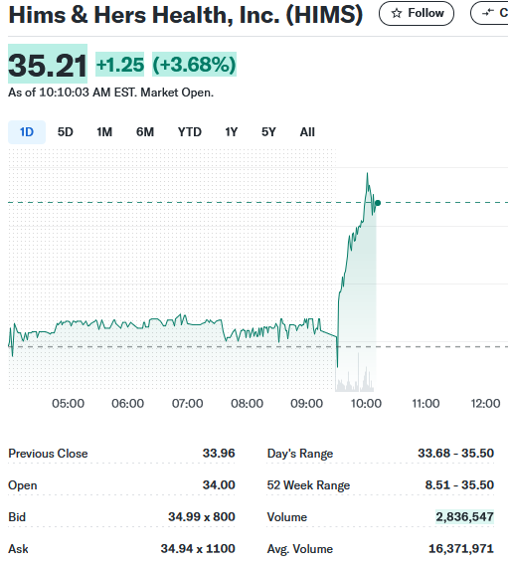Click the highlighted Volume value 2,836,547
The image size is (508, 567).
[x=464, y=516]
